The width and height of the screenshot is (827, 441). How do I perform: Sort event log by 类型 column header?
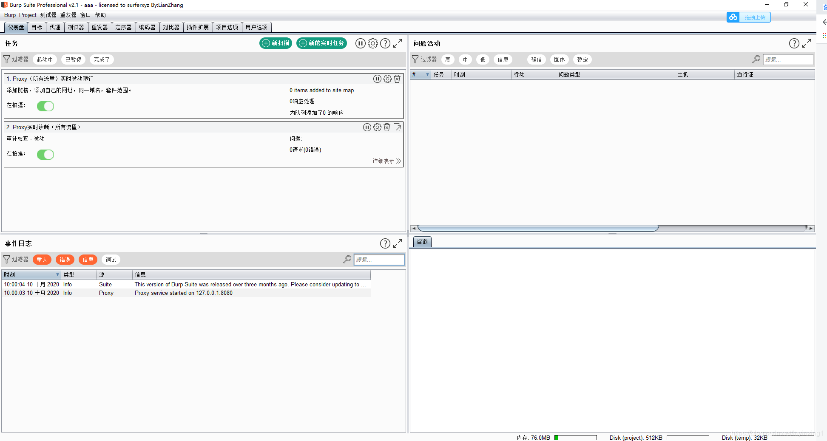(79, 274)
